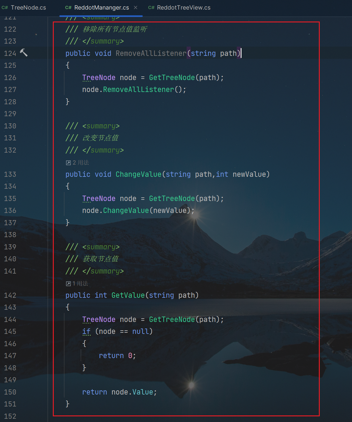The width and height of the screenshot is (352, 422).
Task: Click the C# file icon on ReddotMananger.cs tab
Action: [x=68, y=8]
